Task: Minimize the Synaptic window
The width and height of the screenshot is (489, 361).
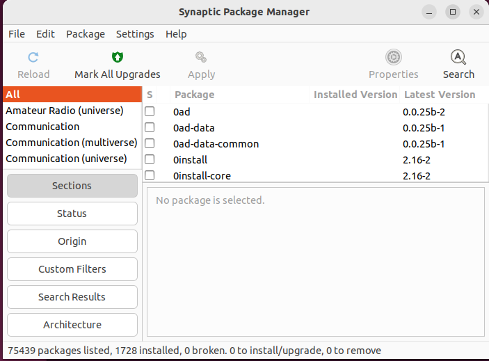Action: (x=429, y=12)
